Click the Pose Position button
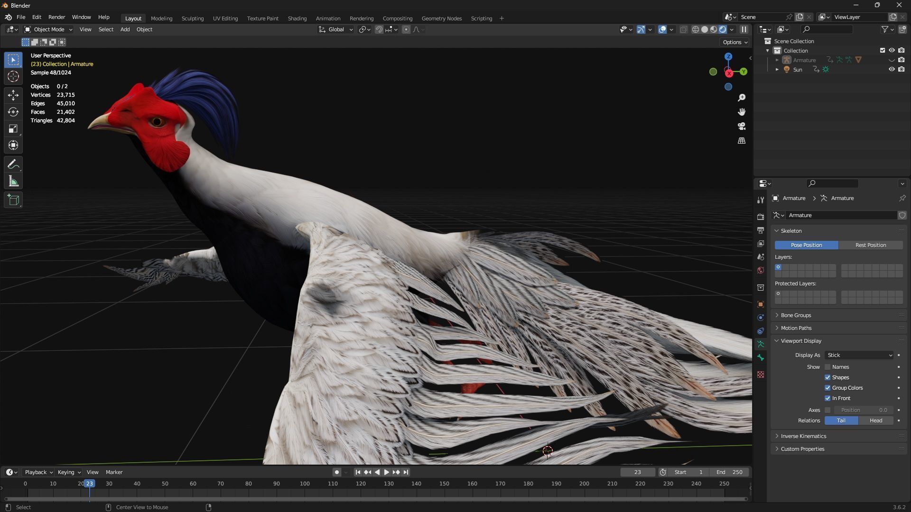This screenshot has height=512, width=911. coord(806,245)
